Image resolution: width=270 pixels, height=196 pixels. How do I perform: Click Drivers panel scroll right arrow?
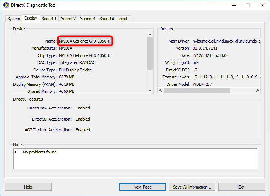(x=257, y=91)
